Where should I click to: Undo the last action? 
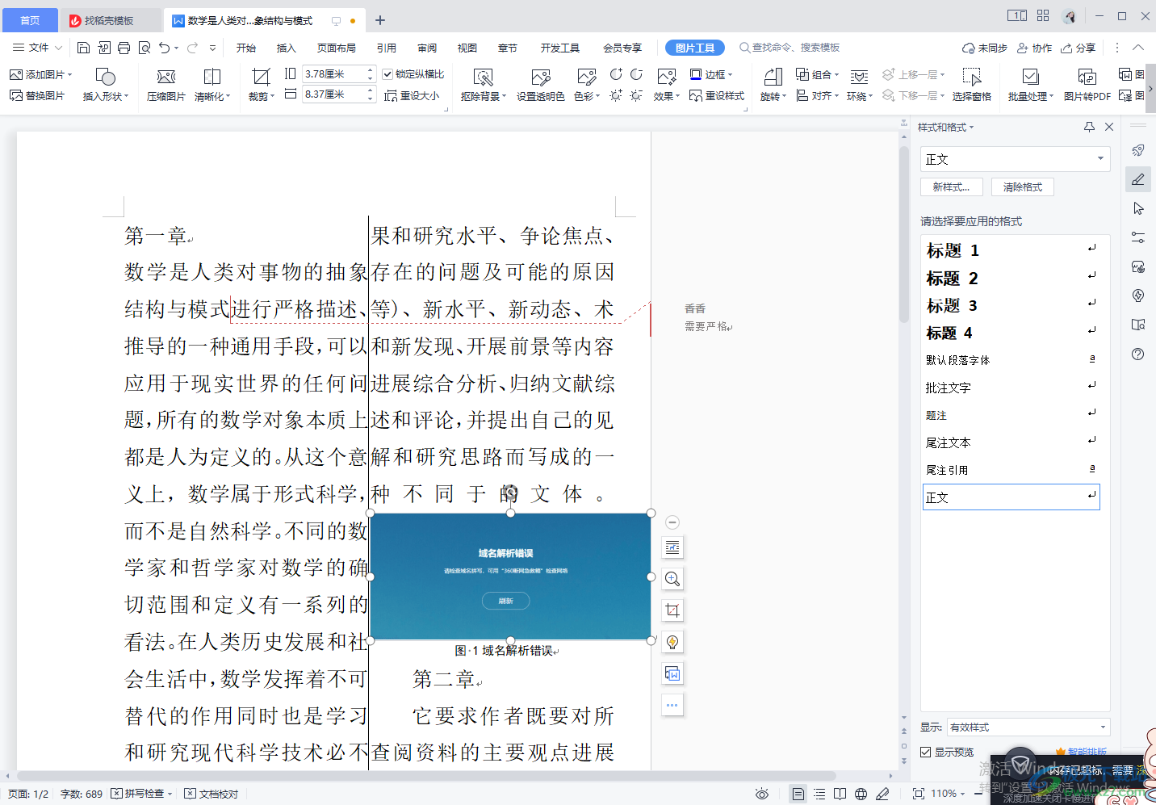coord(165,48)
